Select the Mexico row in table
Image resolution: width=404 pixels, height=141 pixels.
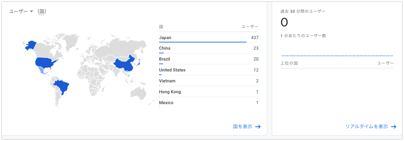click(209, 103)
